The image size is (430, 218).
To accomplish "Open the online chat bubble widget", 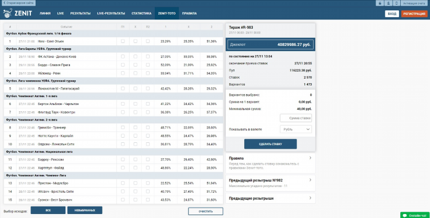I will click(x=415, y=215).
